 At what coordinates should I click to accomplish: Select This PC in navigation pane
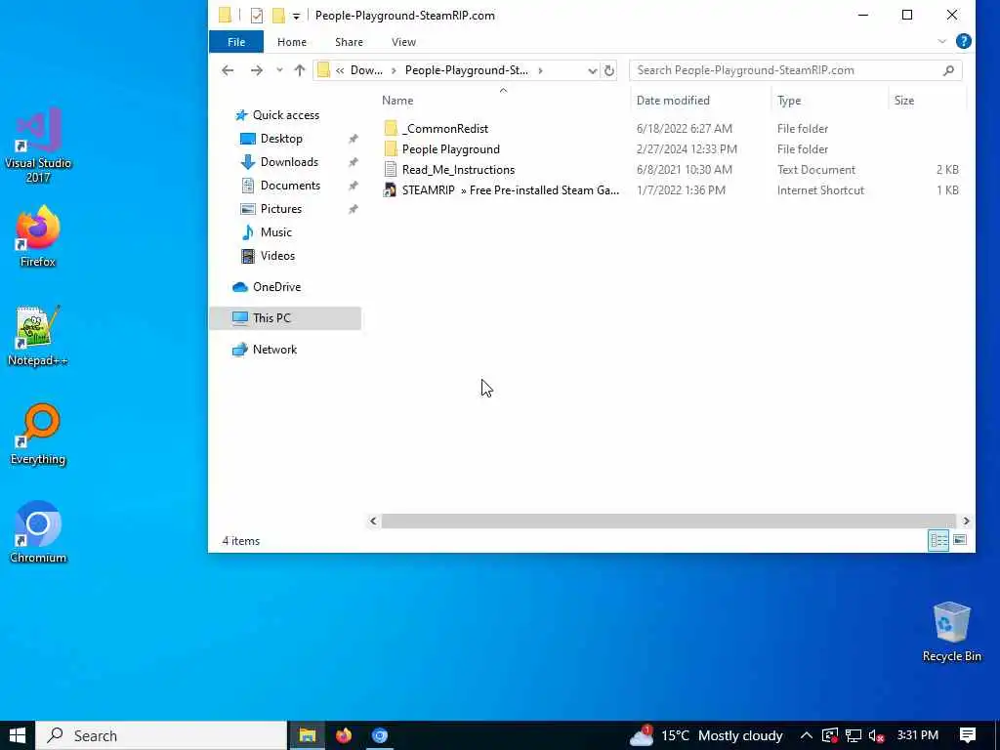point(285,318)
